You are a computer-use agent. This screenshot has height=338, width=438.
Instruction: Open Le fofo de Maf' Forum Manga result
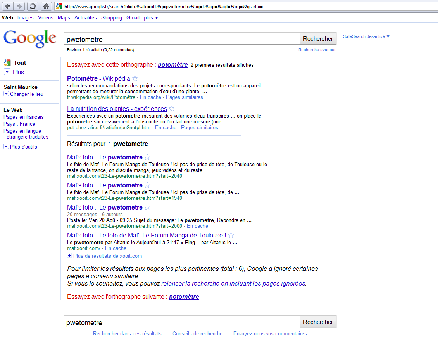click(x=147, y=236)
